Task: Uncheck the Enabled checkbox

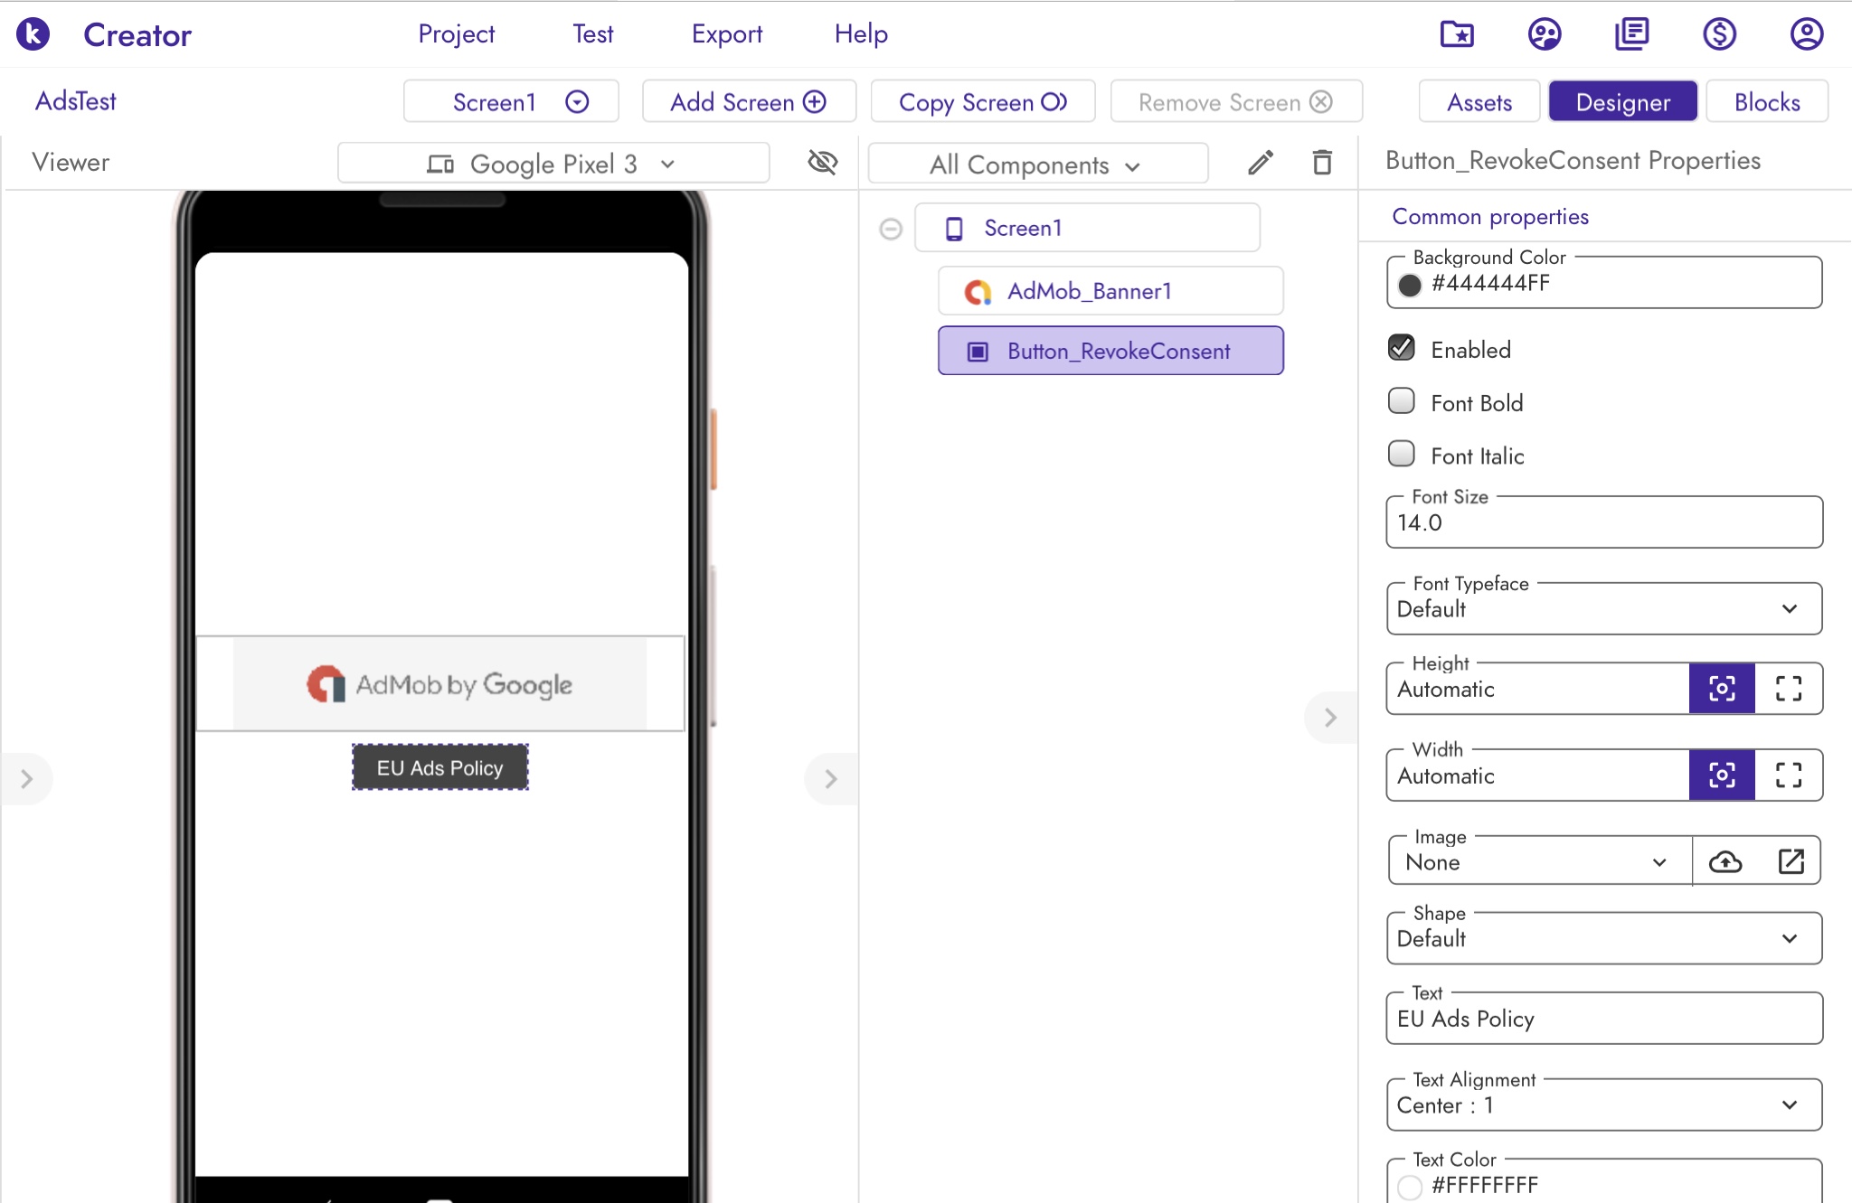Action: 1402,349
